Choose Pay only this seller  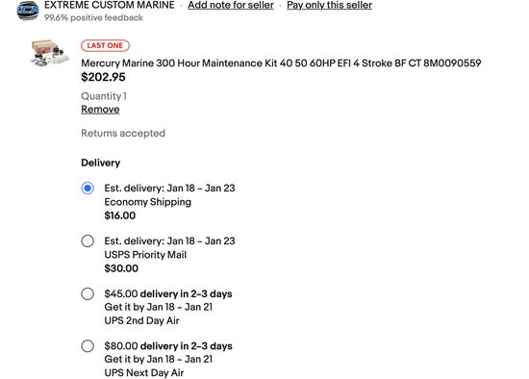pyautogui.click(x=329, y=5)
